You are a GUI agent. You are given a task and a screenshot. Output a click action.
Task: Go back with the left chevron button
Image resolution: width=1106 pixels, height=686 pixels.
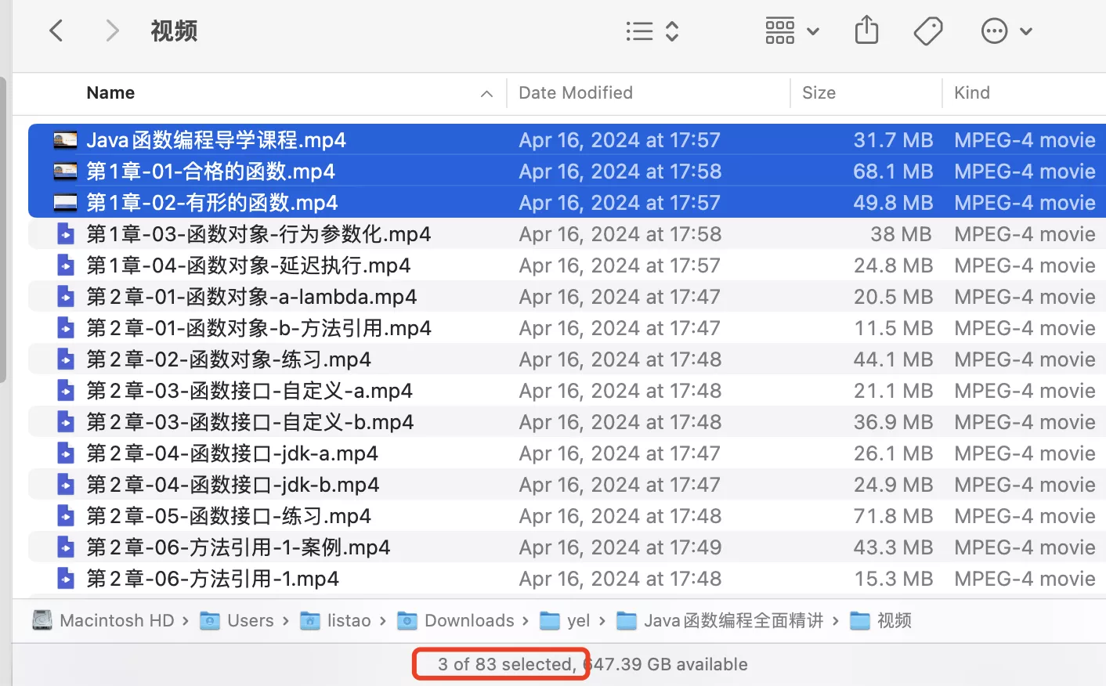point(56,31)
